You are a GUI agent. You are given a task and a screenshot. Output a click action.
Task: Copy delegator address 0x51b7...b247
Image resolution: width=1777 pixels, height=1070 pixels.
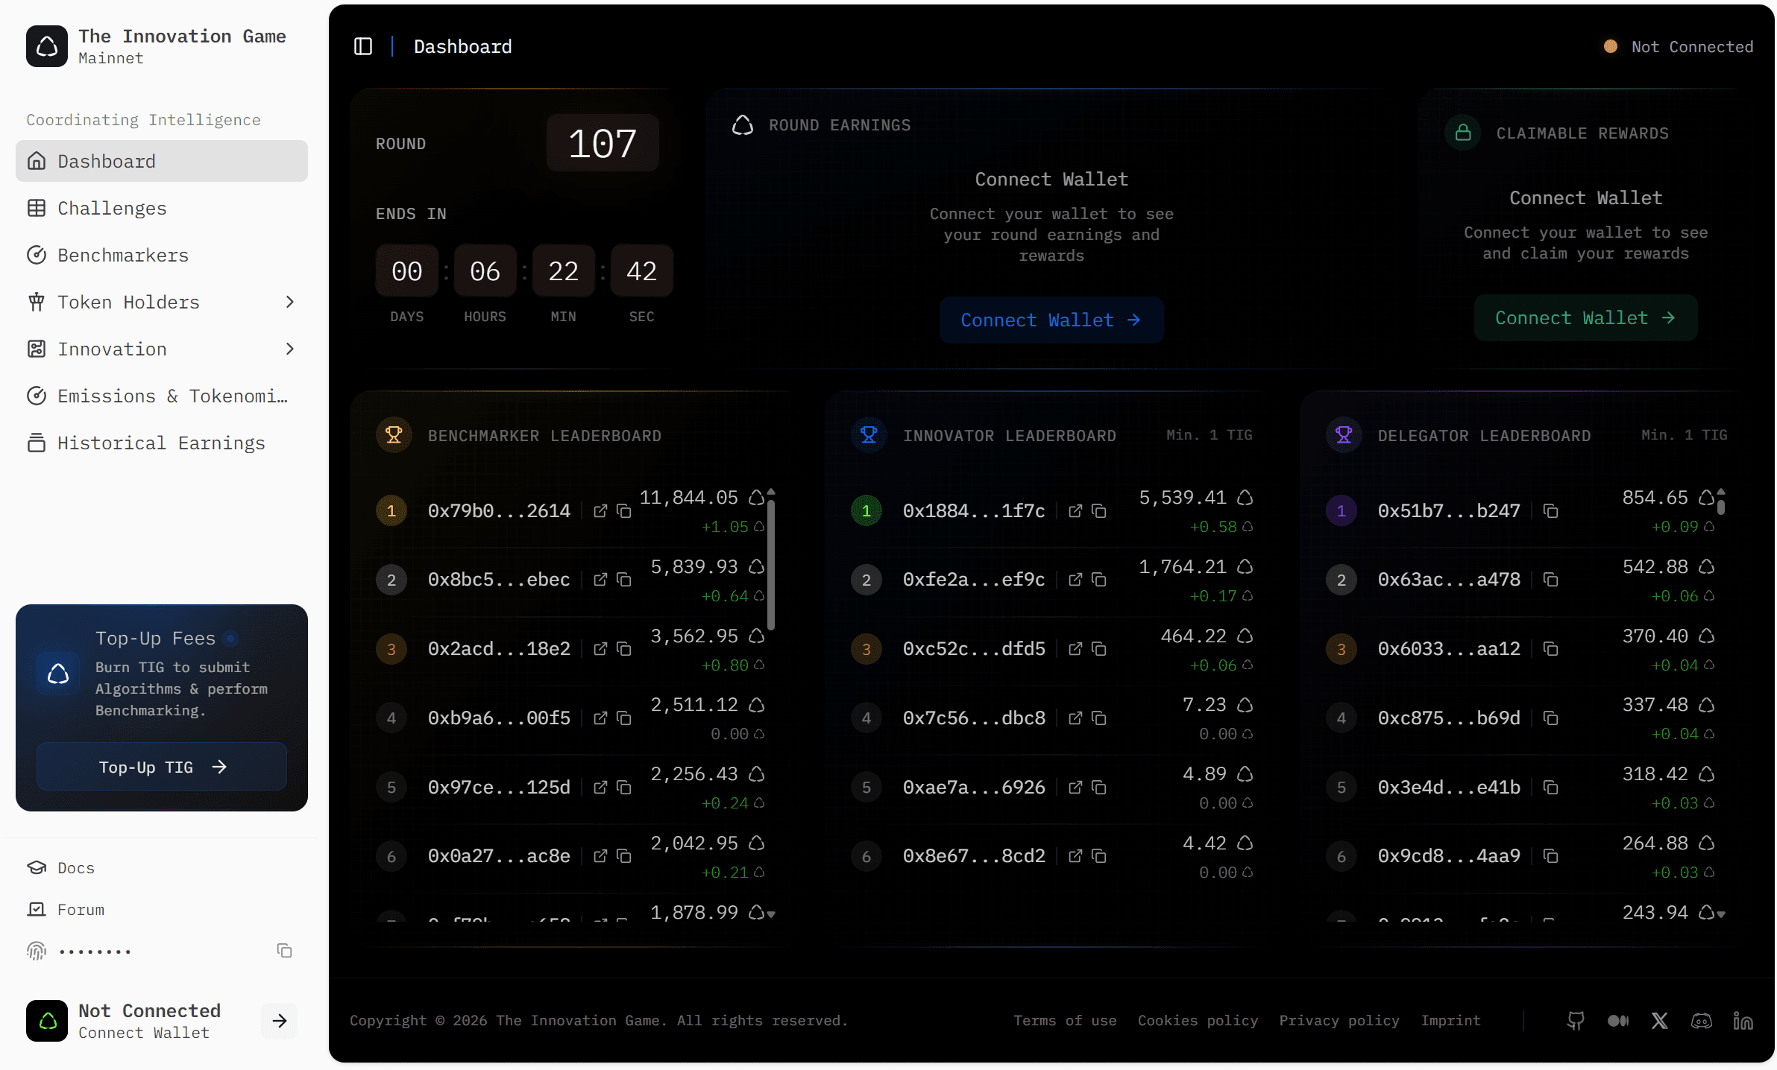pyautogui.click(x=1551, y=511)
